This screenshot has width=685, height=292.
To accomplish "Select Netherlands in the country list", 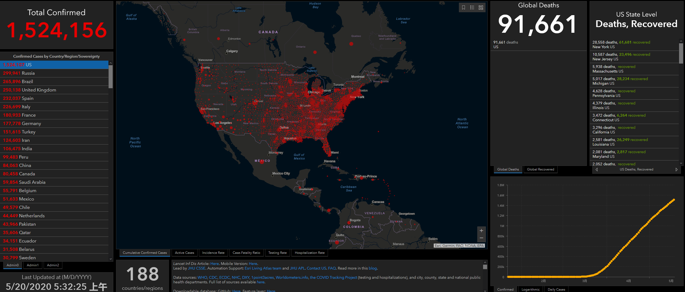I will (x=54, y=216).
